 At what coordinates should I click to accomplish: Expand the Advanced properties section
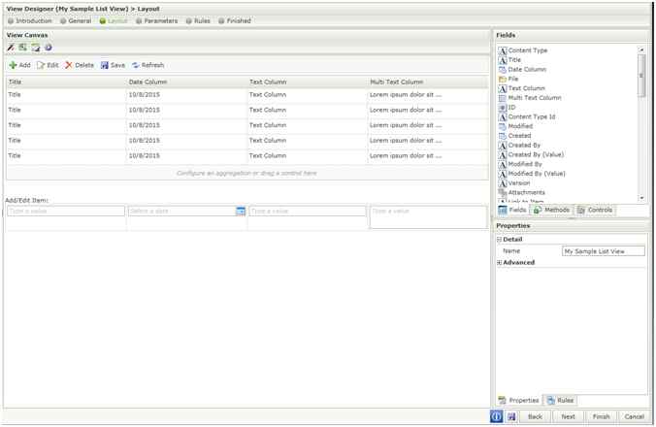(499, 263)
